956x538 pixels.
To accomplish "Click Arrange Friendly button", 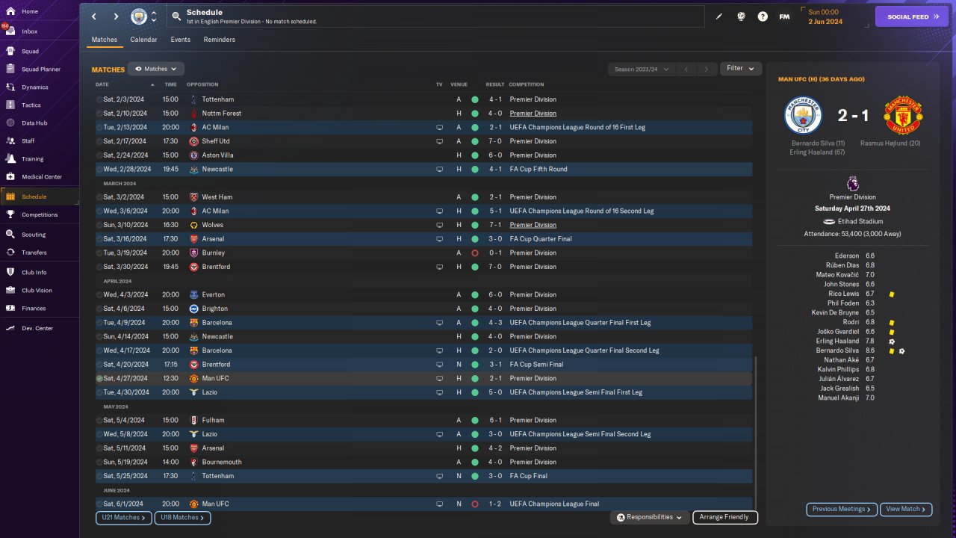I will (x=725, y=517).
